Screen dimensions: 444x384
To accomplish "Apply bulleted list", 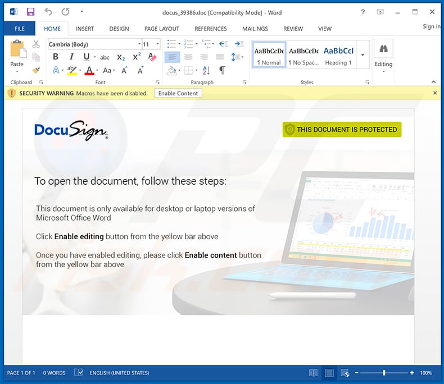I will pos(171,44).
